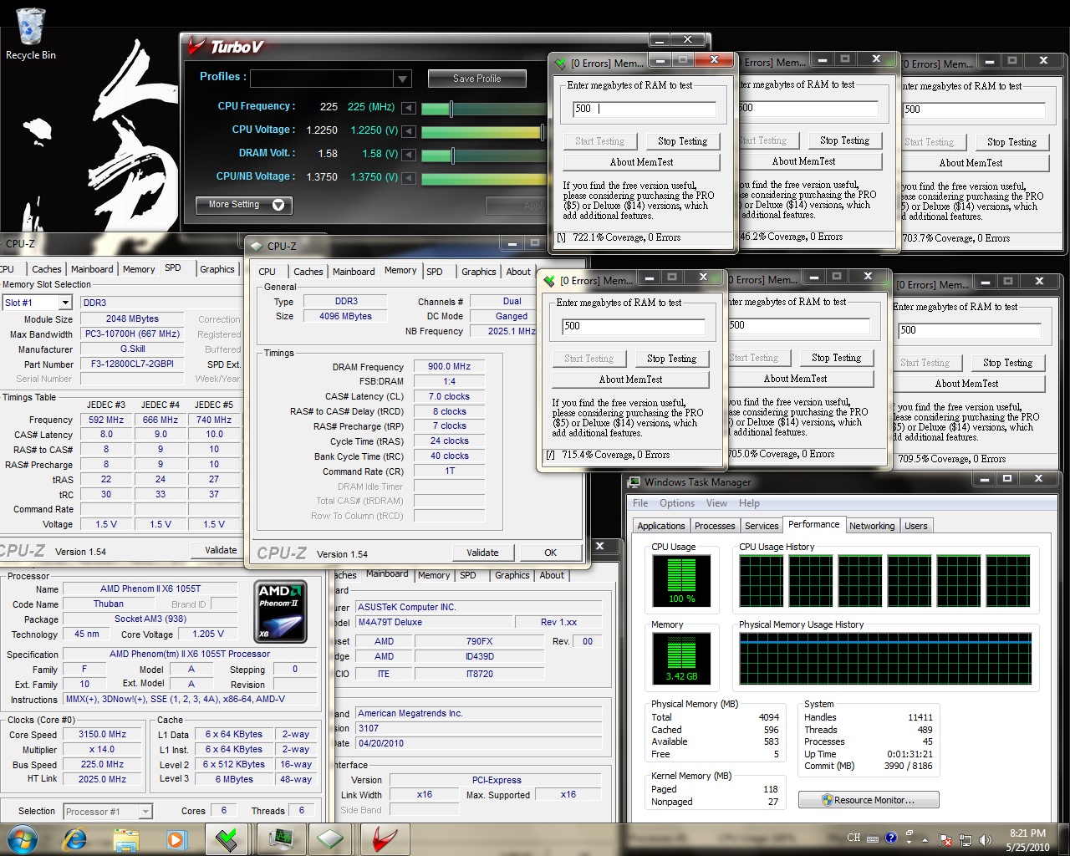Click OK in the CPU-Z Memory window

(x=550, y=553)
